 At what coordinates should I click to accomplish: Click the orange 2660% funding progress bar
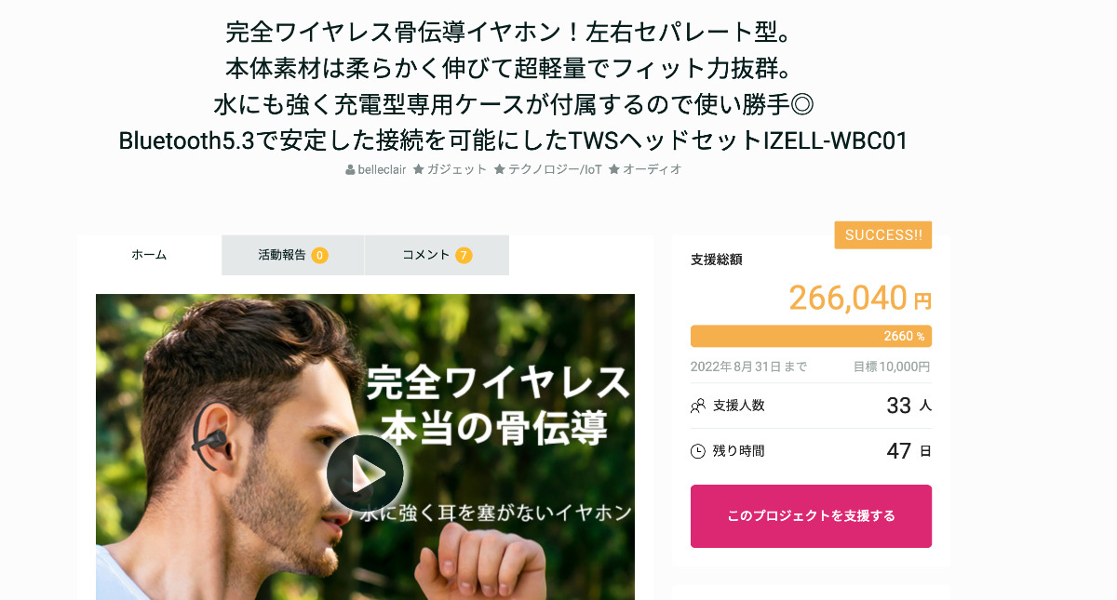[811, 336]
